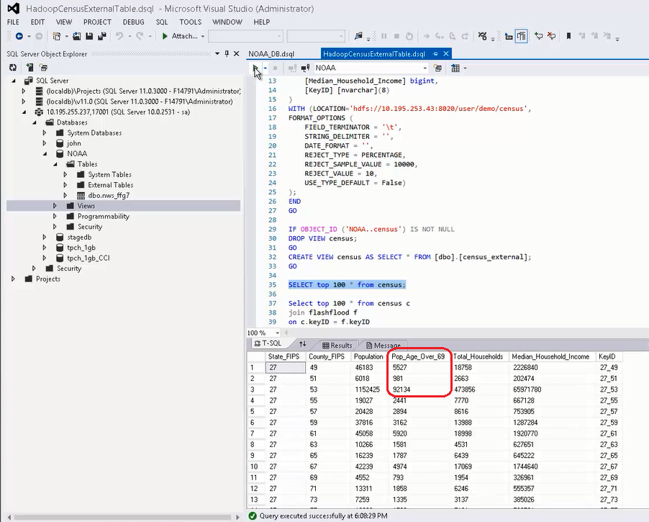Switch to the Results tab
The width and height of the screenshot is (649, 522).
click(x=337, y=345)
